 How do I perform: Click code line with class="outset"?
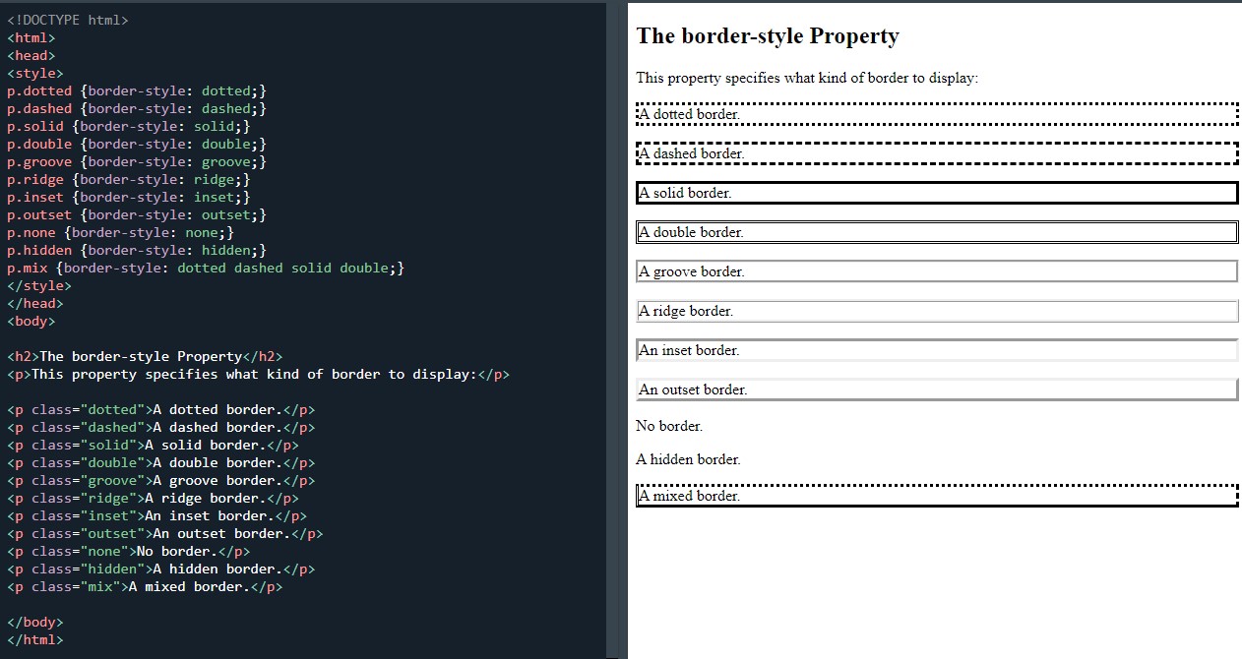(x=165, y=533)
